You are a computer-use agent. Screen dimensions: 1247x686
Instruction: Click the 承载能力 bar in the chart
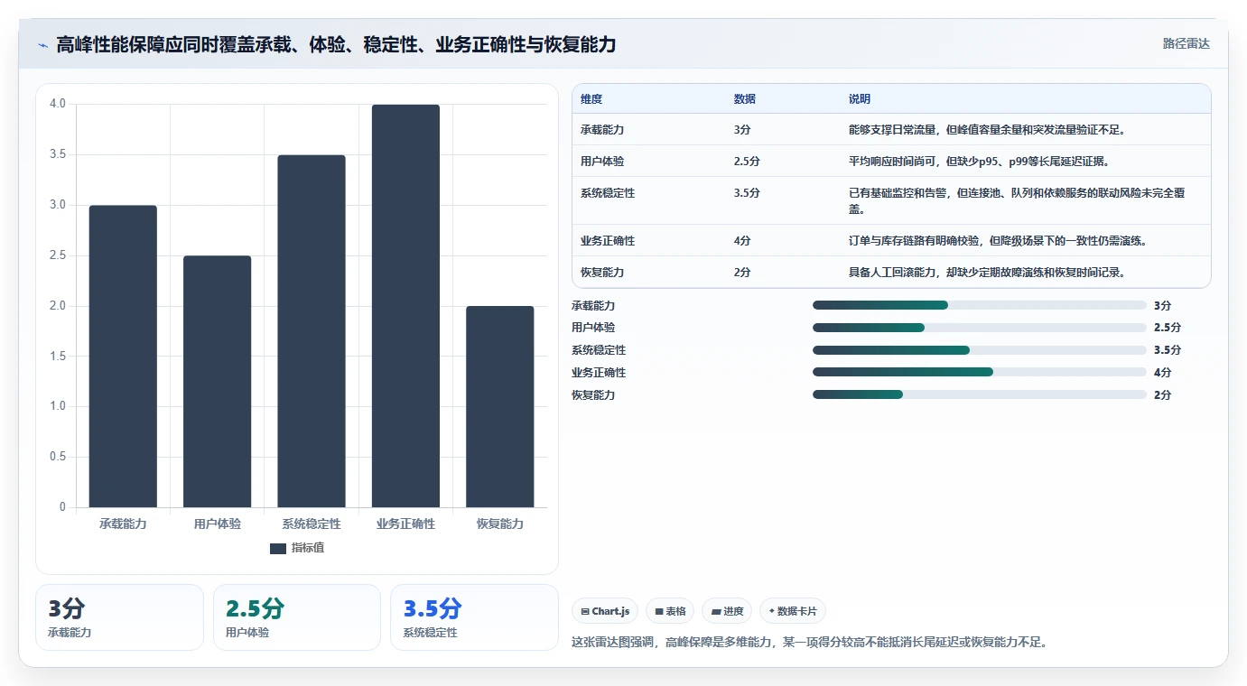click(123, 357)
